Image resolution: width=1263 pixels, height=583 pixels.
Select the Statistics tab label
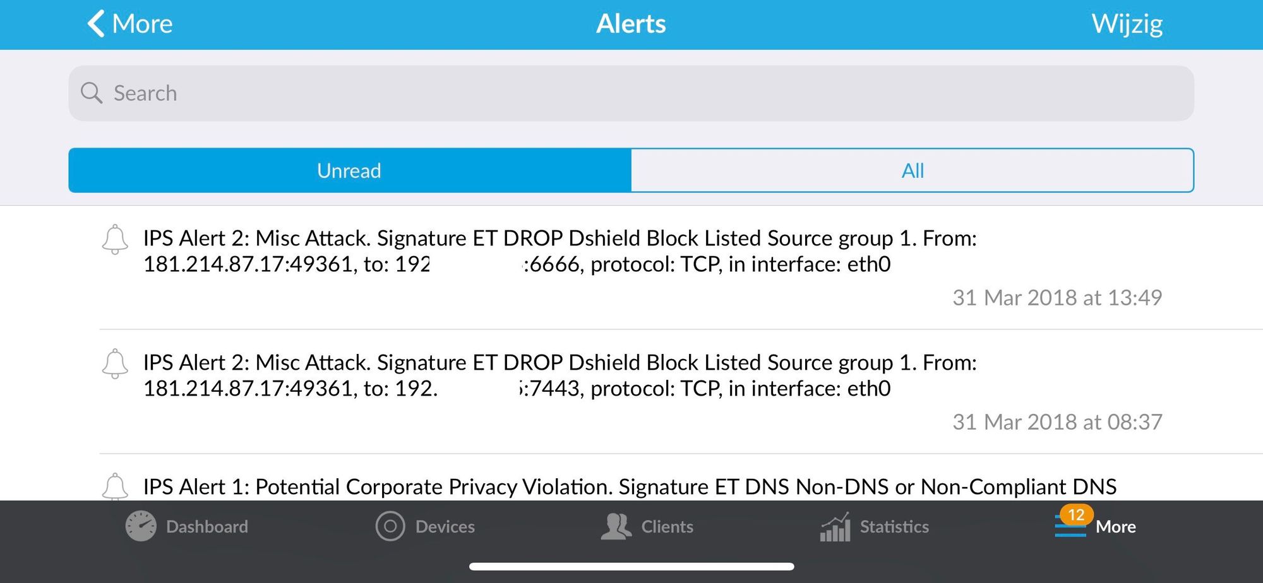point(894,527)
